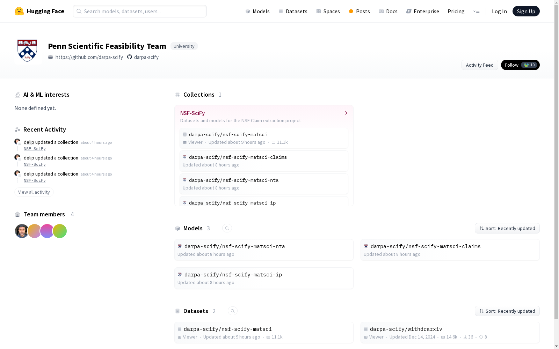
Task: Open the additional navigation menu icon
Action: pos(476,11)
